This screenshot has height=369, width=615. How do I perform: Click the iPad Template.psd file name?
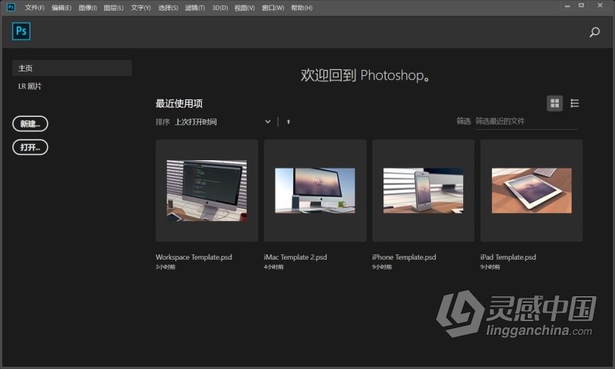(x=508, y=257)
